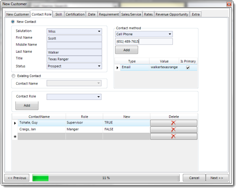Choose the Existing Contact radio button
The image size is (238, 190).
point(13,76)
